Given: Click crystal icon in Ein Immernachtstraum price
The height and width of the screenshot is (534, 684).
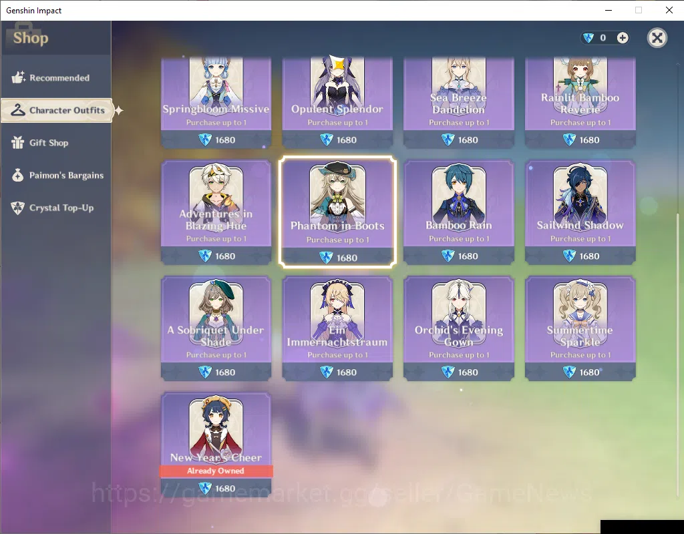Looking at the screenshot, I should point(326,372).
